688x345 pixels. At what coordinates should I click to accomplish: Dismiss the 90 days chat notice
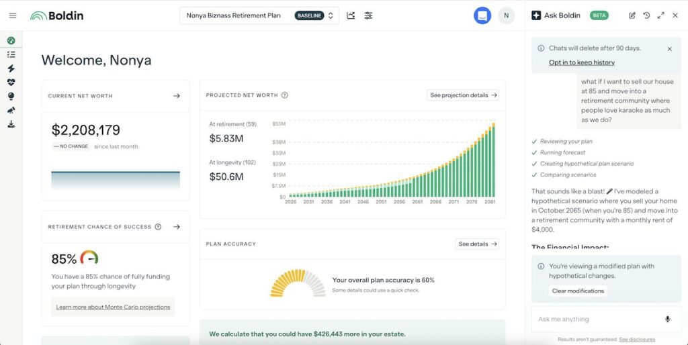tap(670, 49)
